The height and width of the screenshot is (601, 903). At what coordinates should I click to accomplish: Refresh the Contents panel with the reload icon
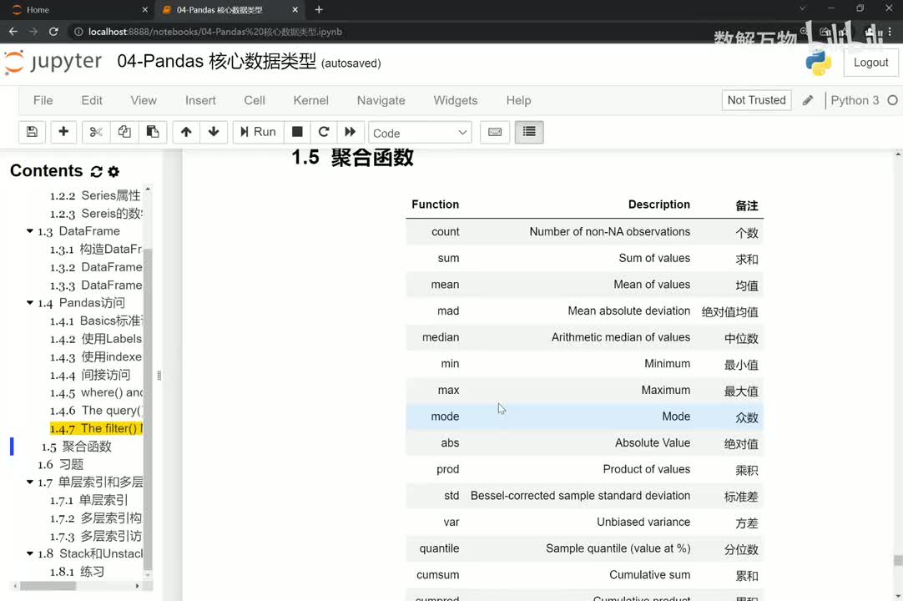pyautogui.click(x=96, y=172)
